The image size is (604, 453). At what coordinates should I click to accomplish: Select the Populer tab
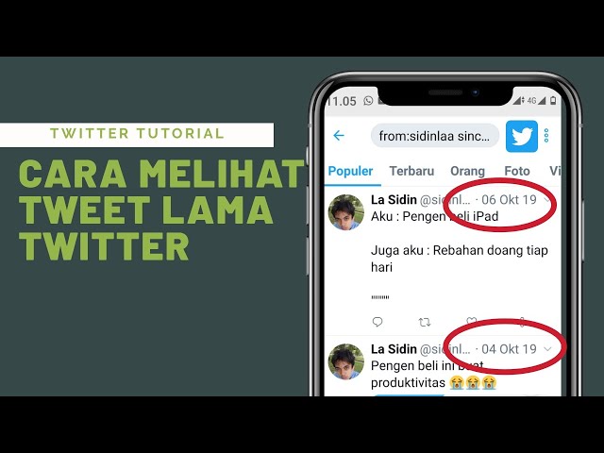pyautogui.click(x=350, y=171)
